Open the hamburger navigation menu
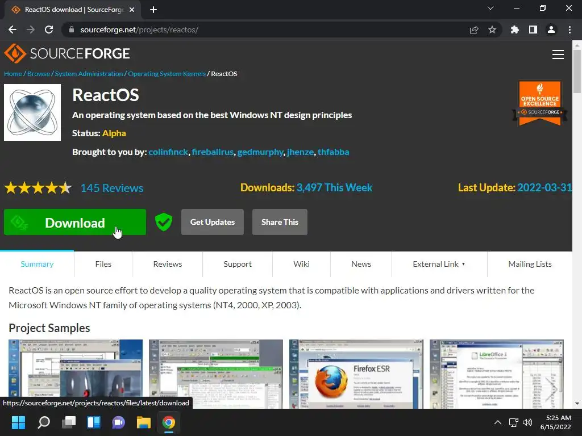The height and width of the screenshot is (436, 582). pos(558,54)
